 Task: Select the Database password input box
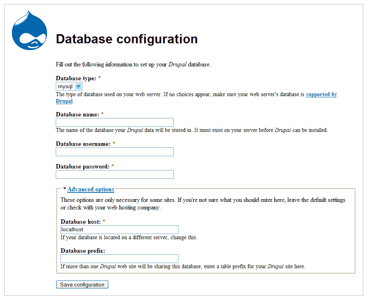point(115,174)
